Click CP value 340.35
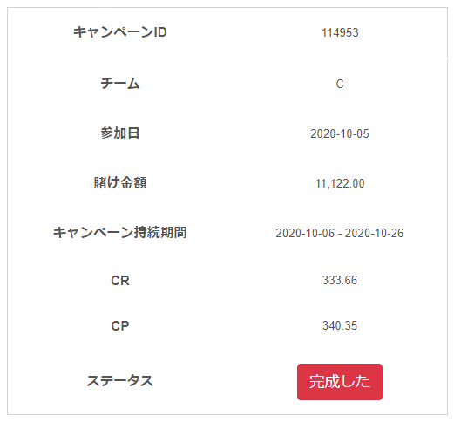Screen dimensions: 454x423 (x=340, y=325)
